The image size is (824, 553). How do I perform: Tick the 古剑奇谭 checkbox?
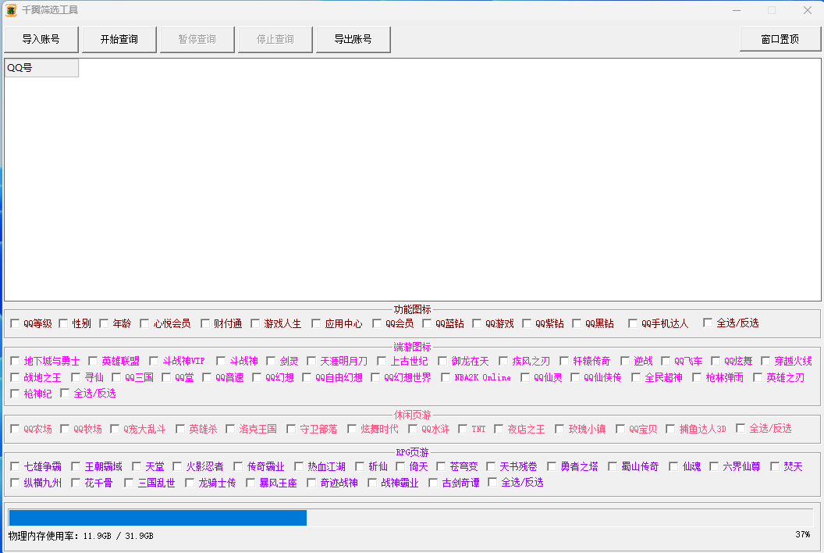coord(434,483)
